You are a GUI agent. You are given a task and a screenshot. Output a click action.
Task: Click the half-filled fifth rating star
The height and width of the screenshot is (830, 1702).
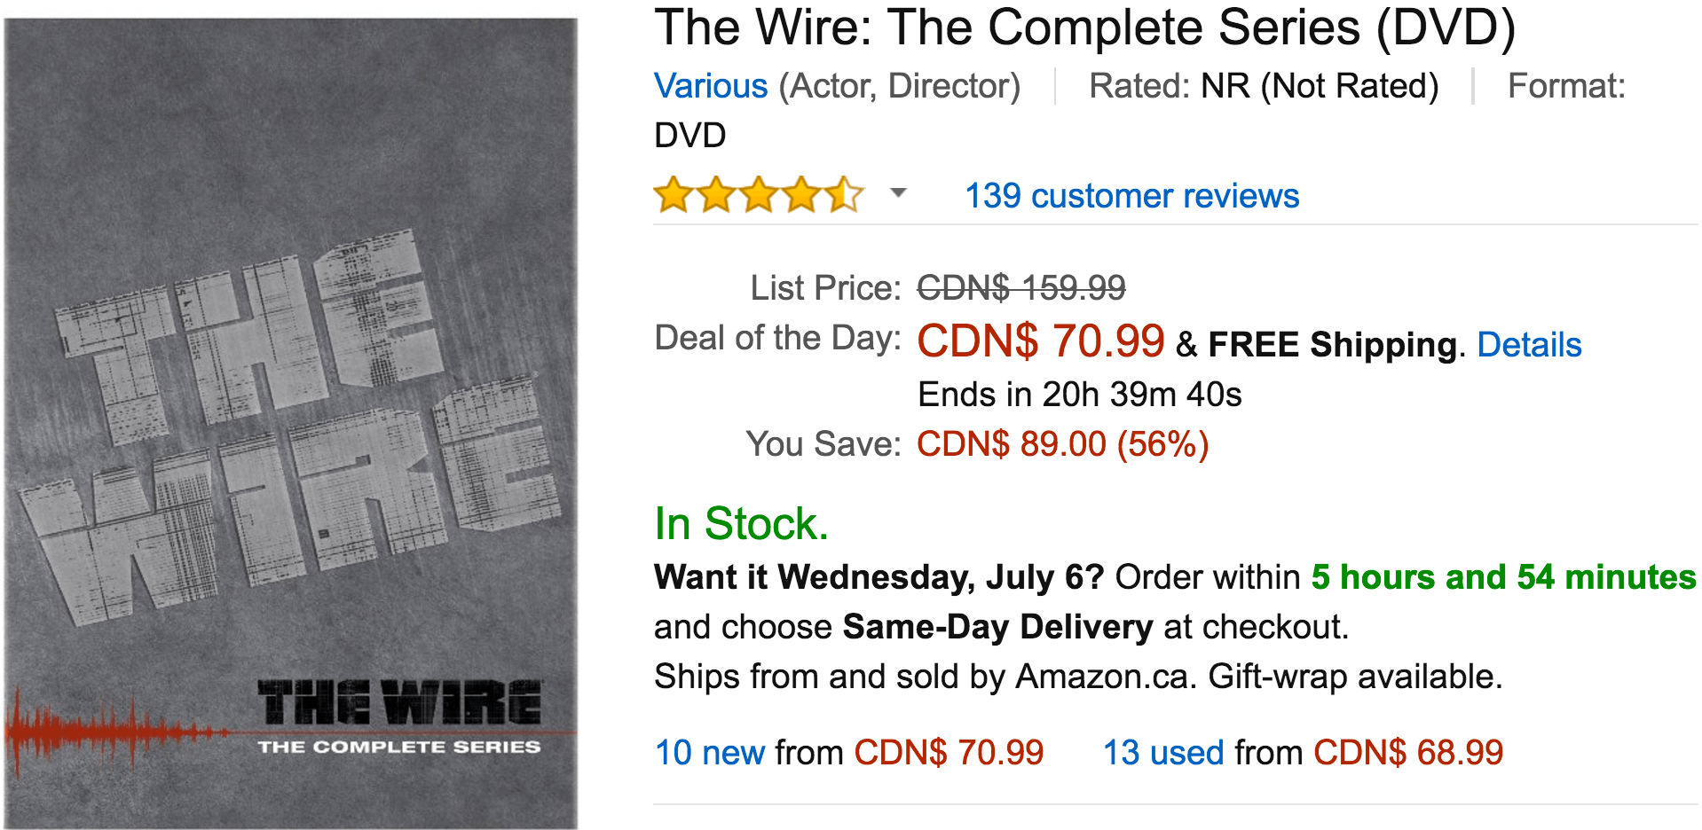click(844, 195)
